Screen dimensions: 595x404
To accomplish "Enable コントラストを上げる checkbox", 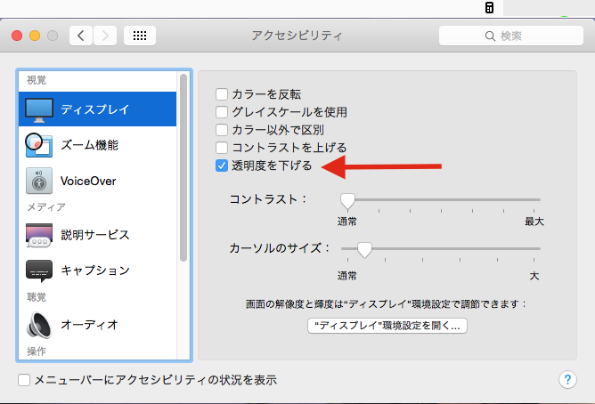I will click(222, 148).
